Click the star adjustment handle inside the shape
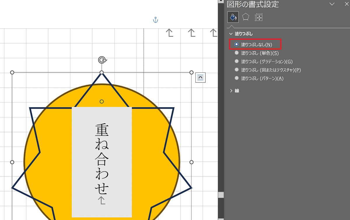 pos(101,101)
